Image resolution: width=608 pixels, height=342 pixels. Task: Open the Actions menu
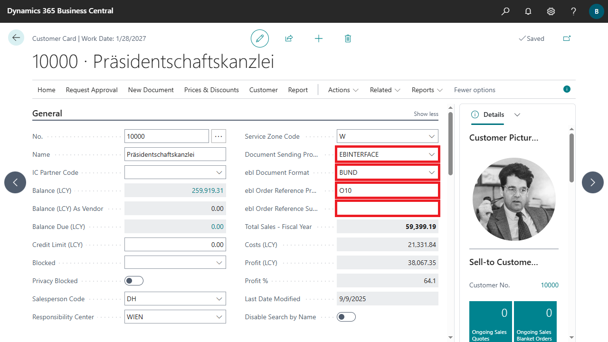[x=343, y=90]
